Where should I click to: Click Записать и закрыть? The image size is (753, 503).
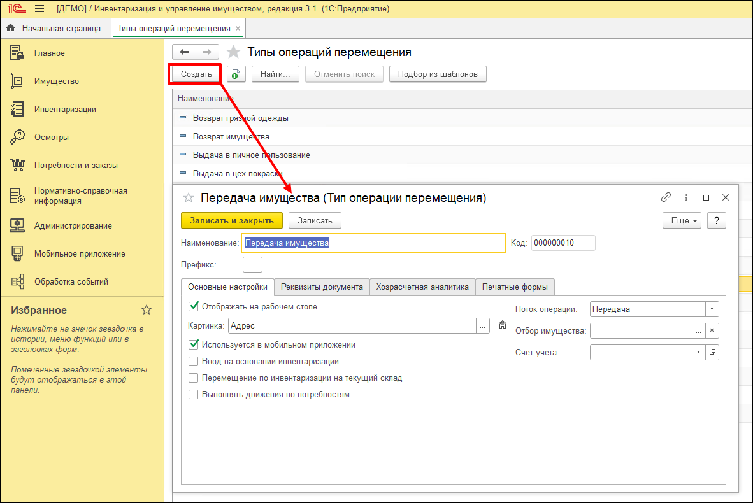coord(232,221)
